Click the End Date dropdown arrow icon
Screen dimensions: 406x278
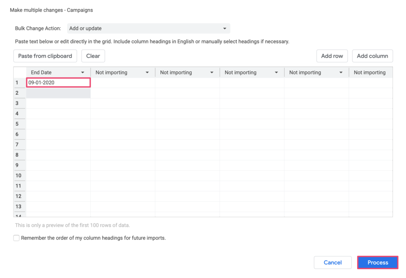pos(83,72)
